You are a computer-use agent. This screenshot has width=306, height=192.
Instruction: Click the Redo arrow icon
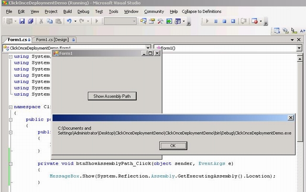[x=82, y=21]
